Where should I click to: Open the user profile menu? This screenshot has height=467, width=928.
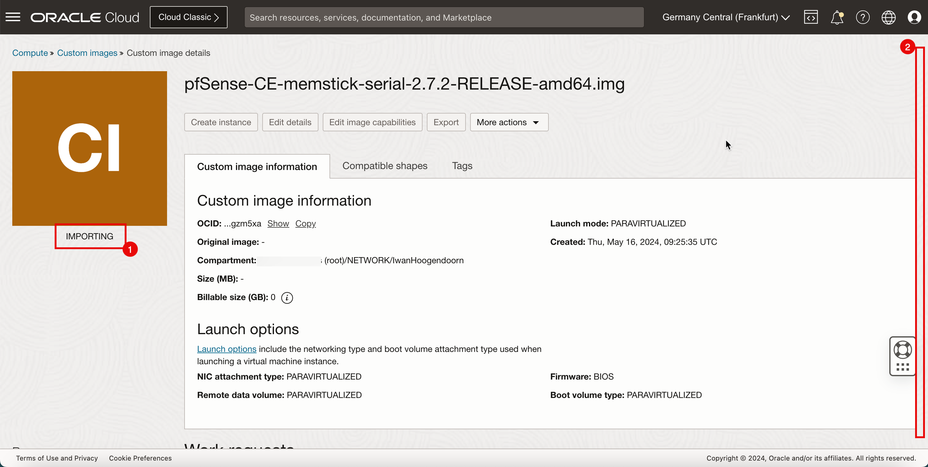(x=914, y=17)
